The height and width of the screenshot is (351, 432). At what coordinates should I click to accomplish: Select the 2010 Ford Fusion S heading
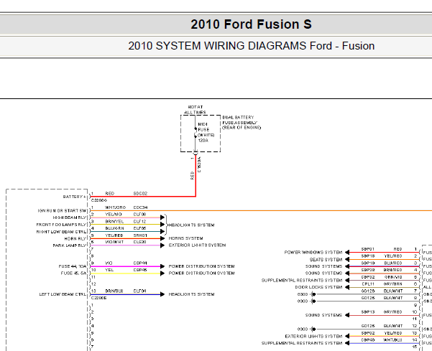coord(251,24)
